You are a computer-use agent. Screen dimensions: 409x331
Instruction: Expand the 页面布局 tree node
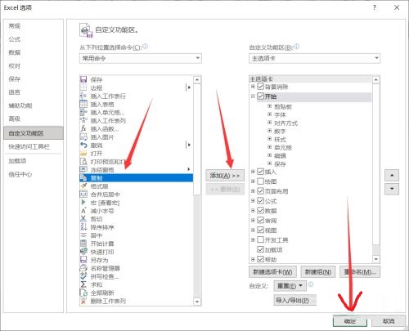click(253, 191)
